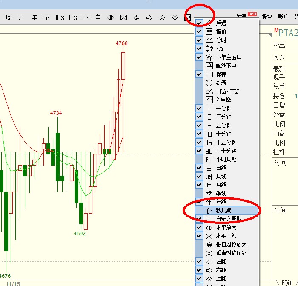The image size is (298, 286).
Task: Select the 30s period toolbar button
Action: point(85,18)
